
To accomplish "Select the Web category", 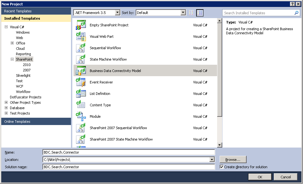I will [19, 38].
